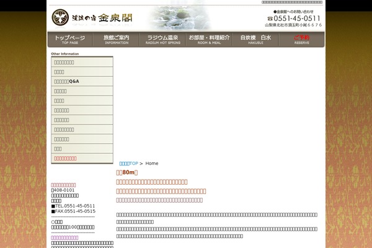Click the sidebar TEL.0551-45-0511 line
This screenshot has width=372, height=248.
tap(73, 206)
